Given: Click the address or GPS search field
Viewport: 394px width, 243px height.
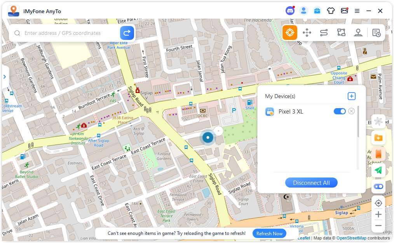Looking at the screenshot, I should pyautogui.click(x=70, y=33).
